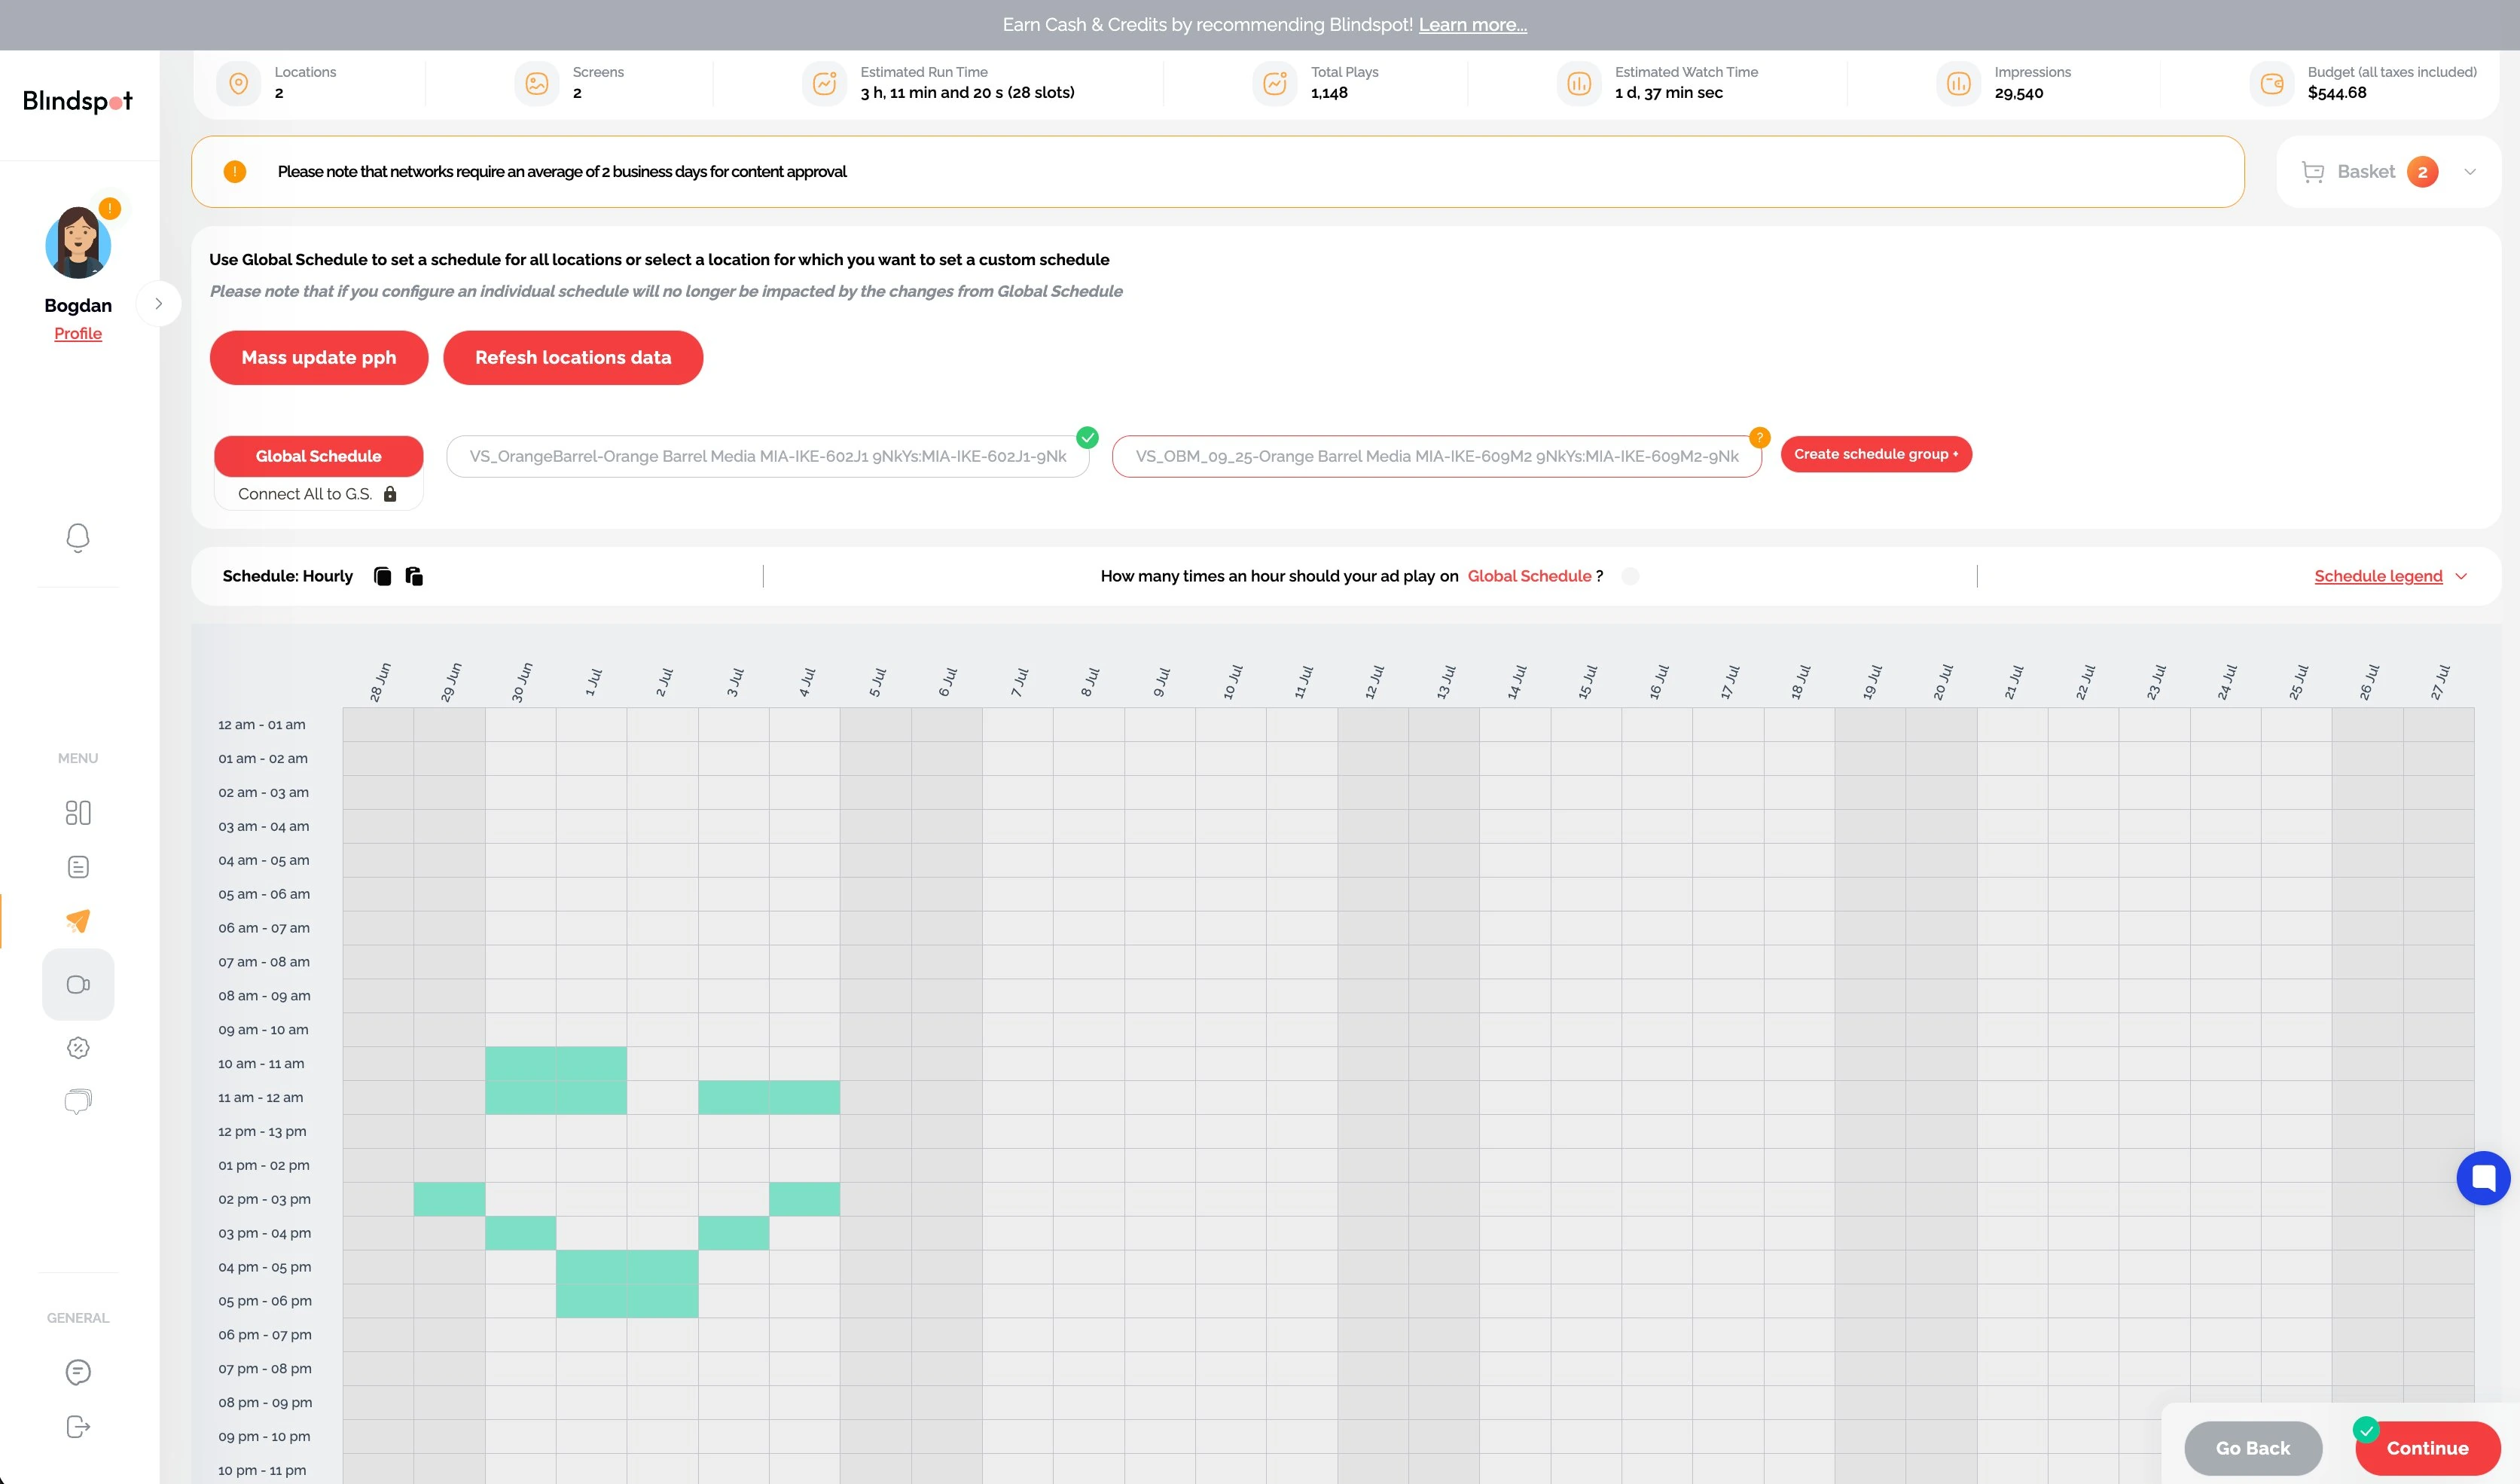2520x1484 pixels.
Task: Click the 29,540 impressions value
Action: point(2019,94)
